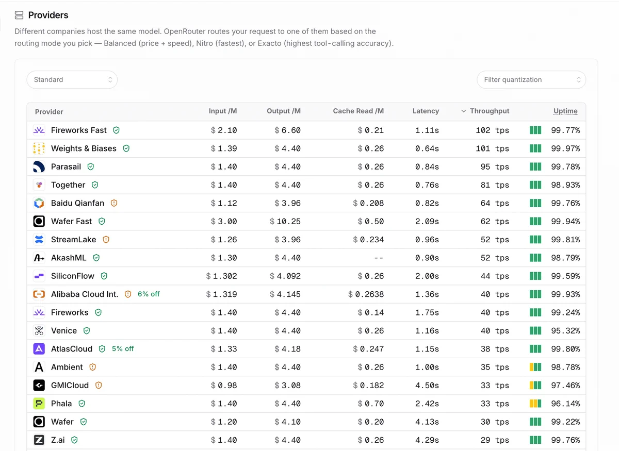Sort by the Uptime column header
Image resolution: width=619 pixels, height=451 pixels.
[565, 111]
